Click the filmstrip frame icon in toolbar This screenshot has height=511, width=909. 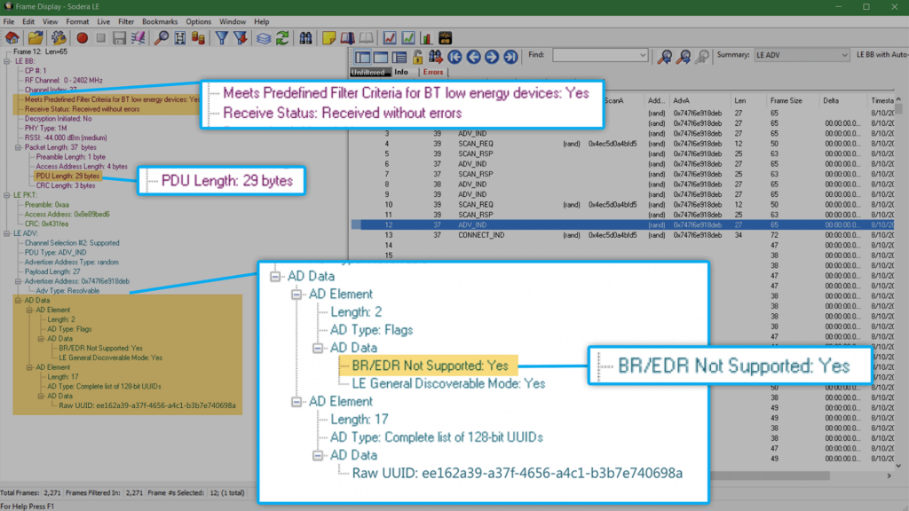click(179, 38)
